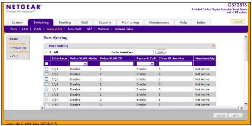This screenshot has width=252, height=126.
Task: Open the Address Table submenu
Action: click(x=124, y=29)
